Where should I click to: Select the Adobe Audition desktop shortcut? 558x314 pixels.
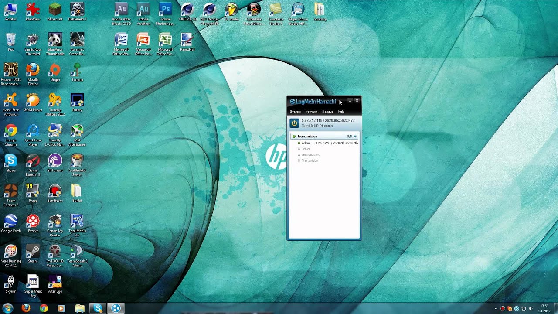(x=143, y=14)
